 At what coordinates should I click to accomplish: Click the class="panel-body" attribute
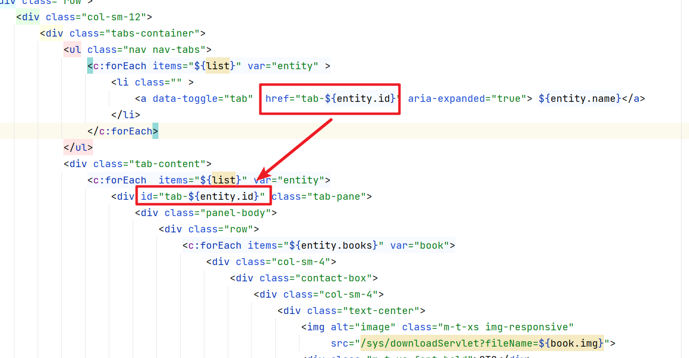click(x=218, y=213)
